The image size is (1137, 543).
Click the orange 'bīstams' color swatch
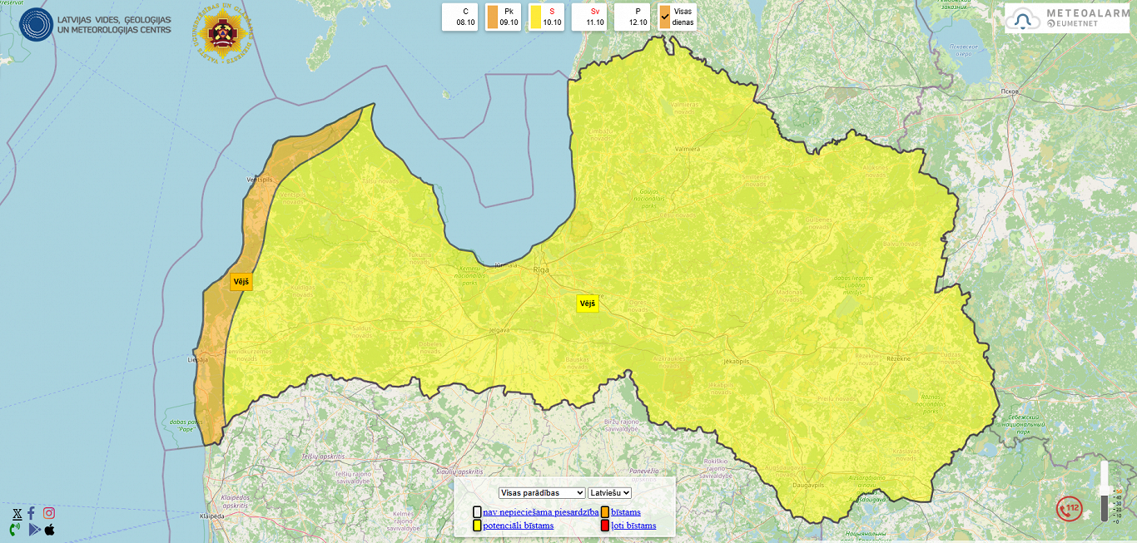coord(605,512)
